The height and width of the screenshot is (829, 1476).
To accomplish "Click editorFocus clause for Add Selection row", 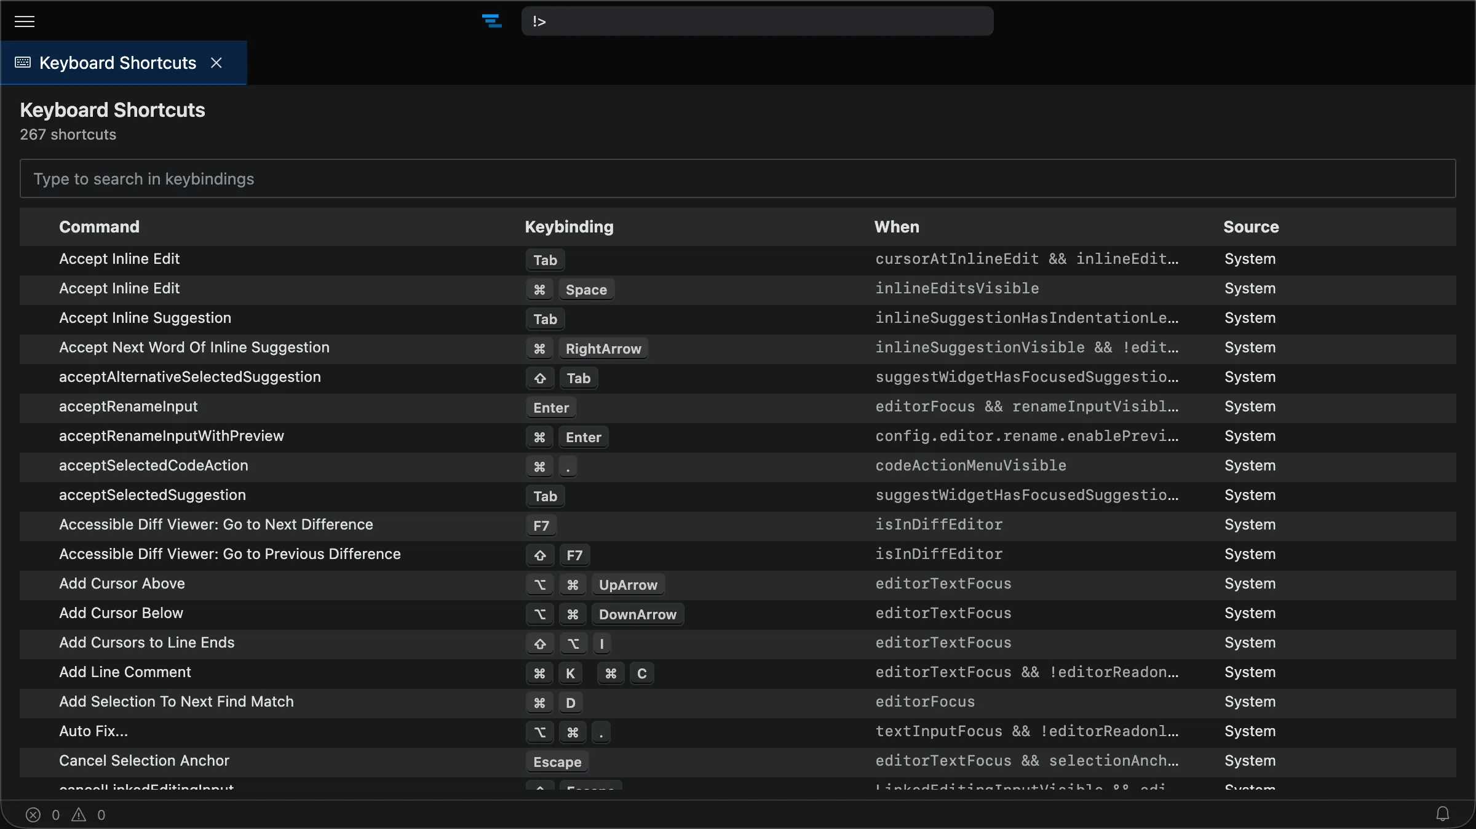I will [x=925, y=702].
